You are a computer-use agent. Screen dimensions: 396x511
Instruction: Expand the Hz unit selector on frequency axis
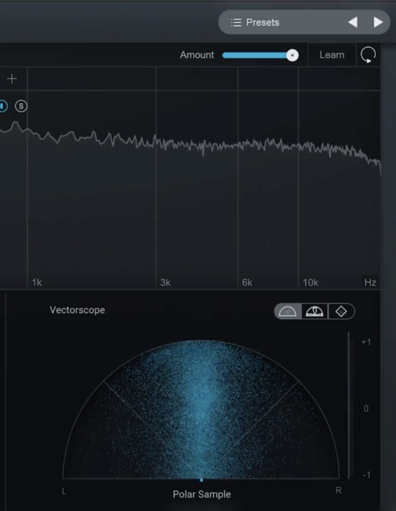[x=370, y=282]
